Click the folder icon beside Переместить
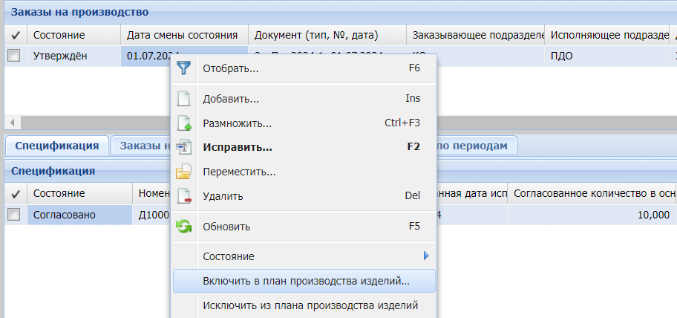 point(183,172)
